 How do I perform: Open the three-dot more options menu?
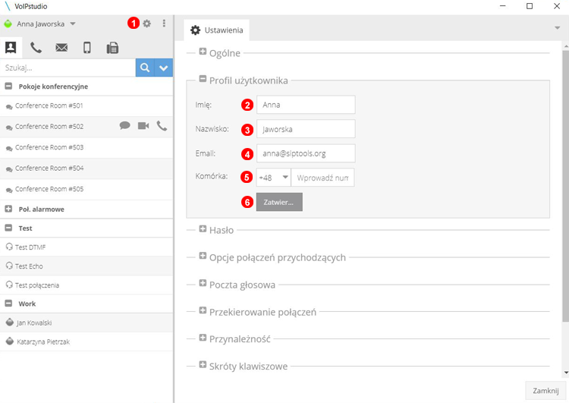[x=164, y=24]
